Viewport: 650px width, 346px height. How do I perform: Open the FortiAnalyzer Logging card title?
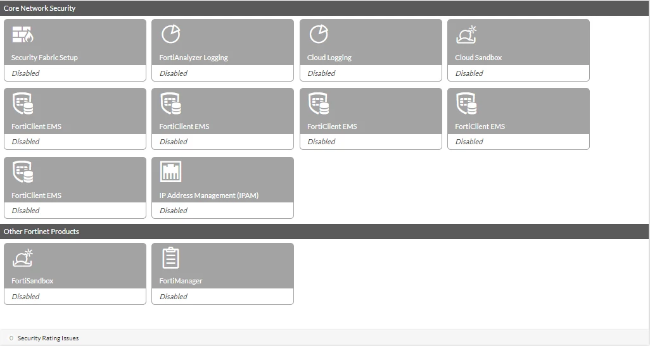point(194,58)
